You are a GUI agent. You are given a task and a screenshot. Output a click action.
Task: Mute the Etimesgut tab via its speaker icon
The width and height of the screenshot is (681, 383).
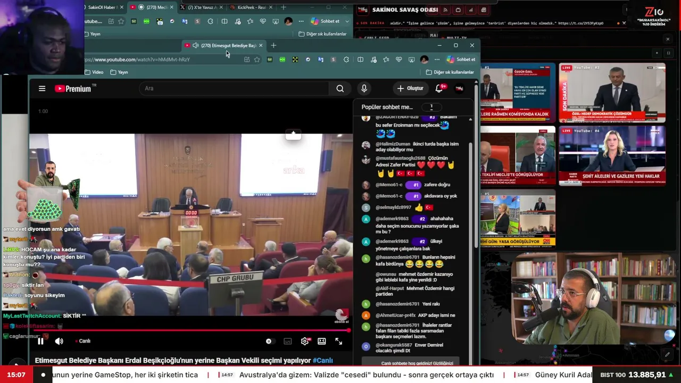[x=195, y=46]
